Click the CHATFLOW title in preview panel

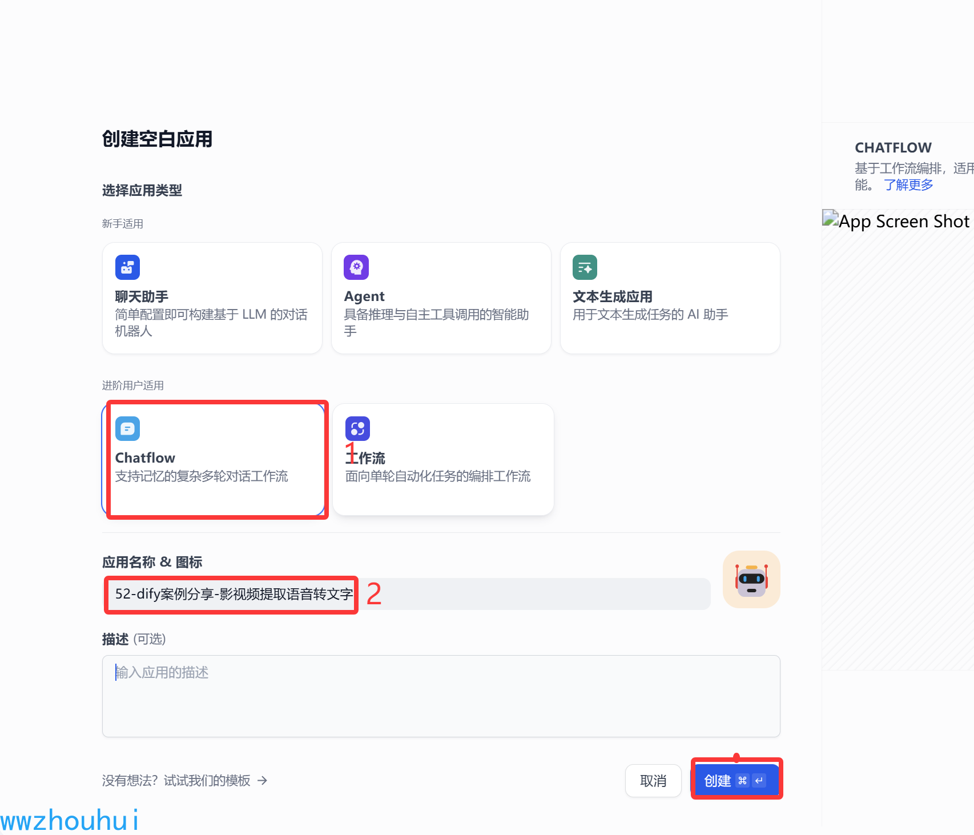tap(893, 148)
